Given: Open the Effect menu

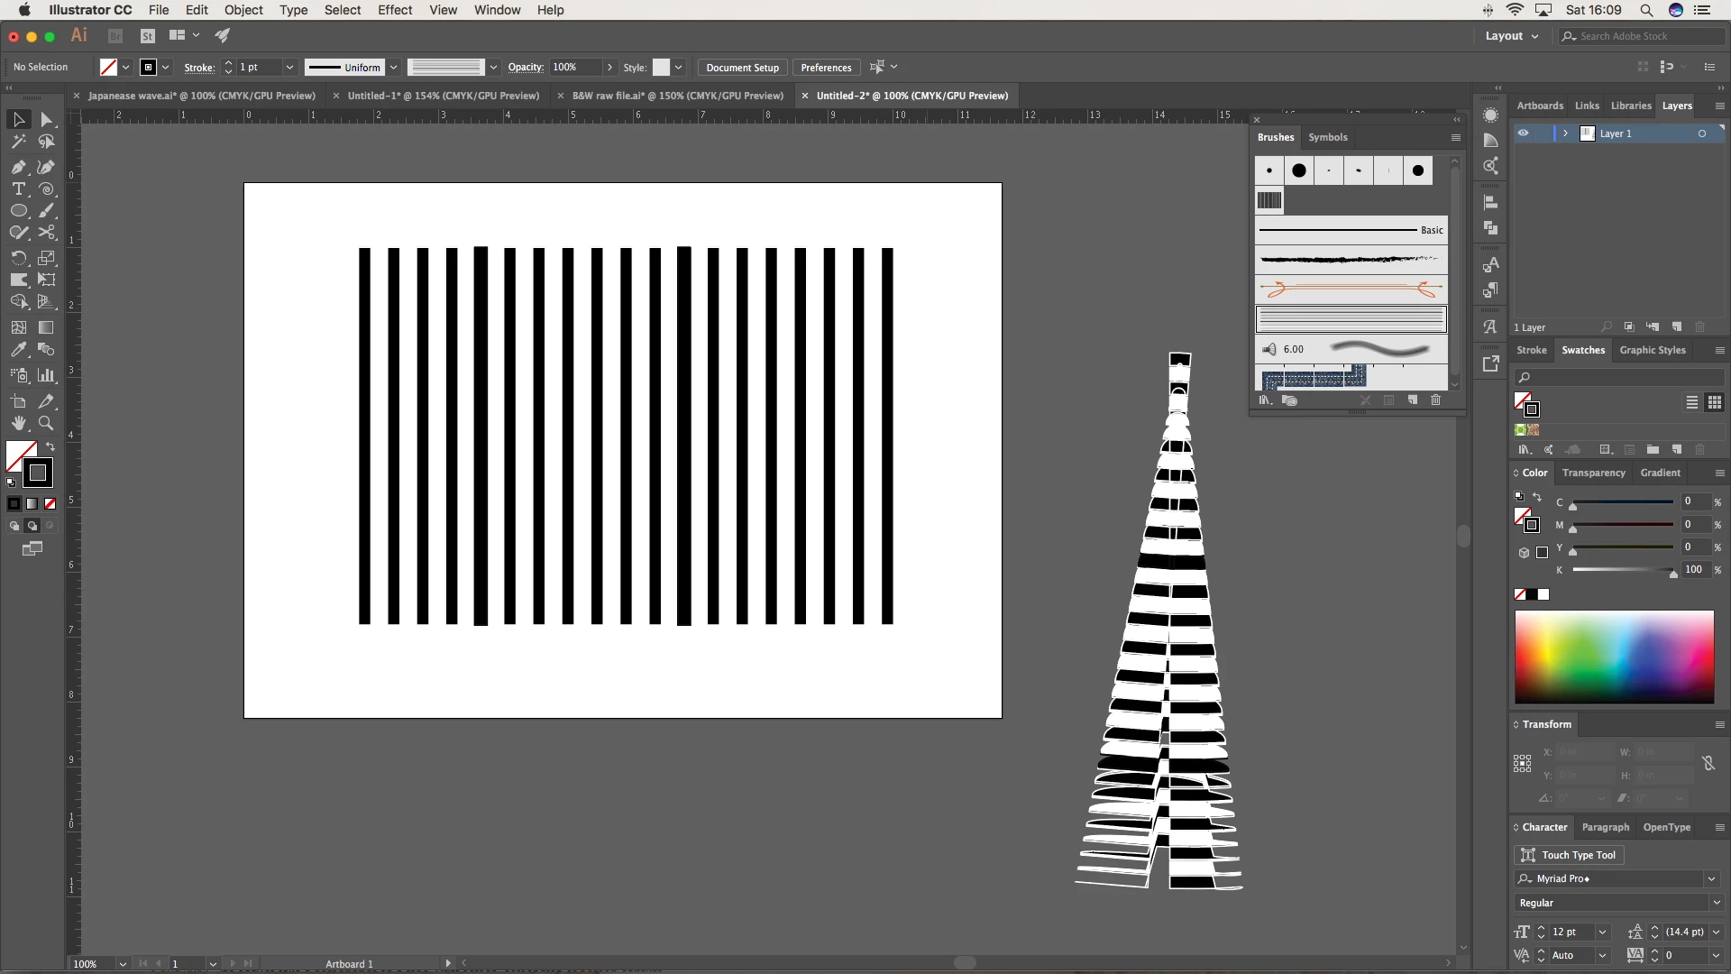Looking at the screenshot, I should [x=394, y=10].
